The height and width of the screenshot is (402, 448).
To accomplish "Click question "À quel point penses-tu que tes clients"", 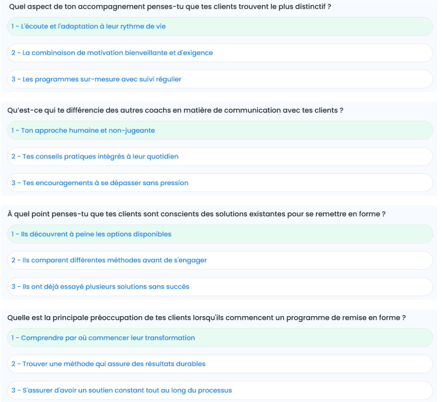I will (x=196, y=214).
